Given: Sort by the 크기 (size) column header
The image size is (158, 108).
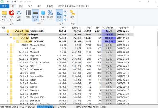Looking at the screenshot, I should [60, 27].
